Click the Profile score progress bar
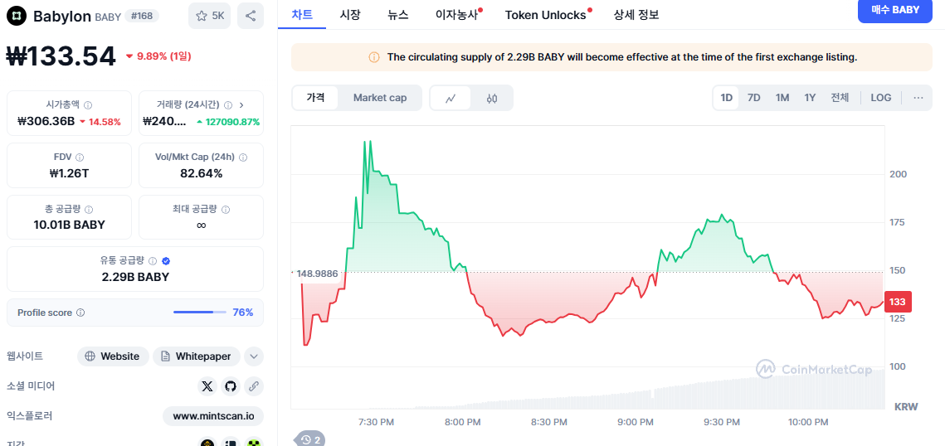The width and height of the screenshot is (945, 446). coord(199,313)
